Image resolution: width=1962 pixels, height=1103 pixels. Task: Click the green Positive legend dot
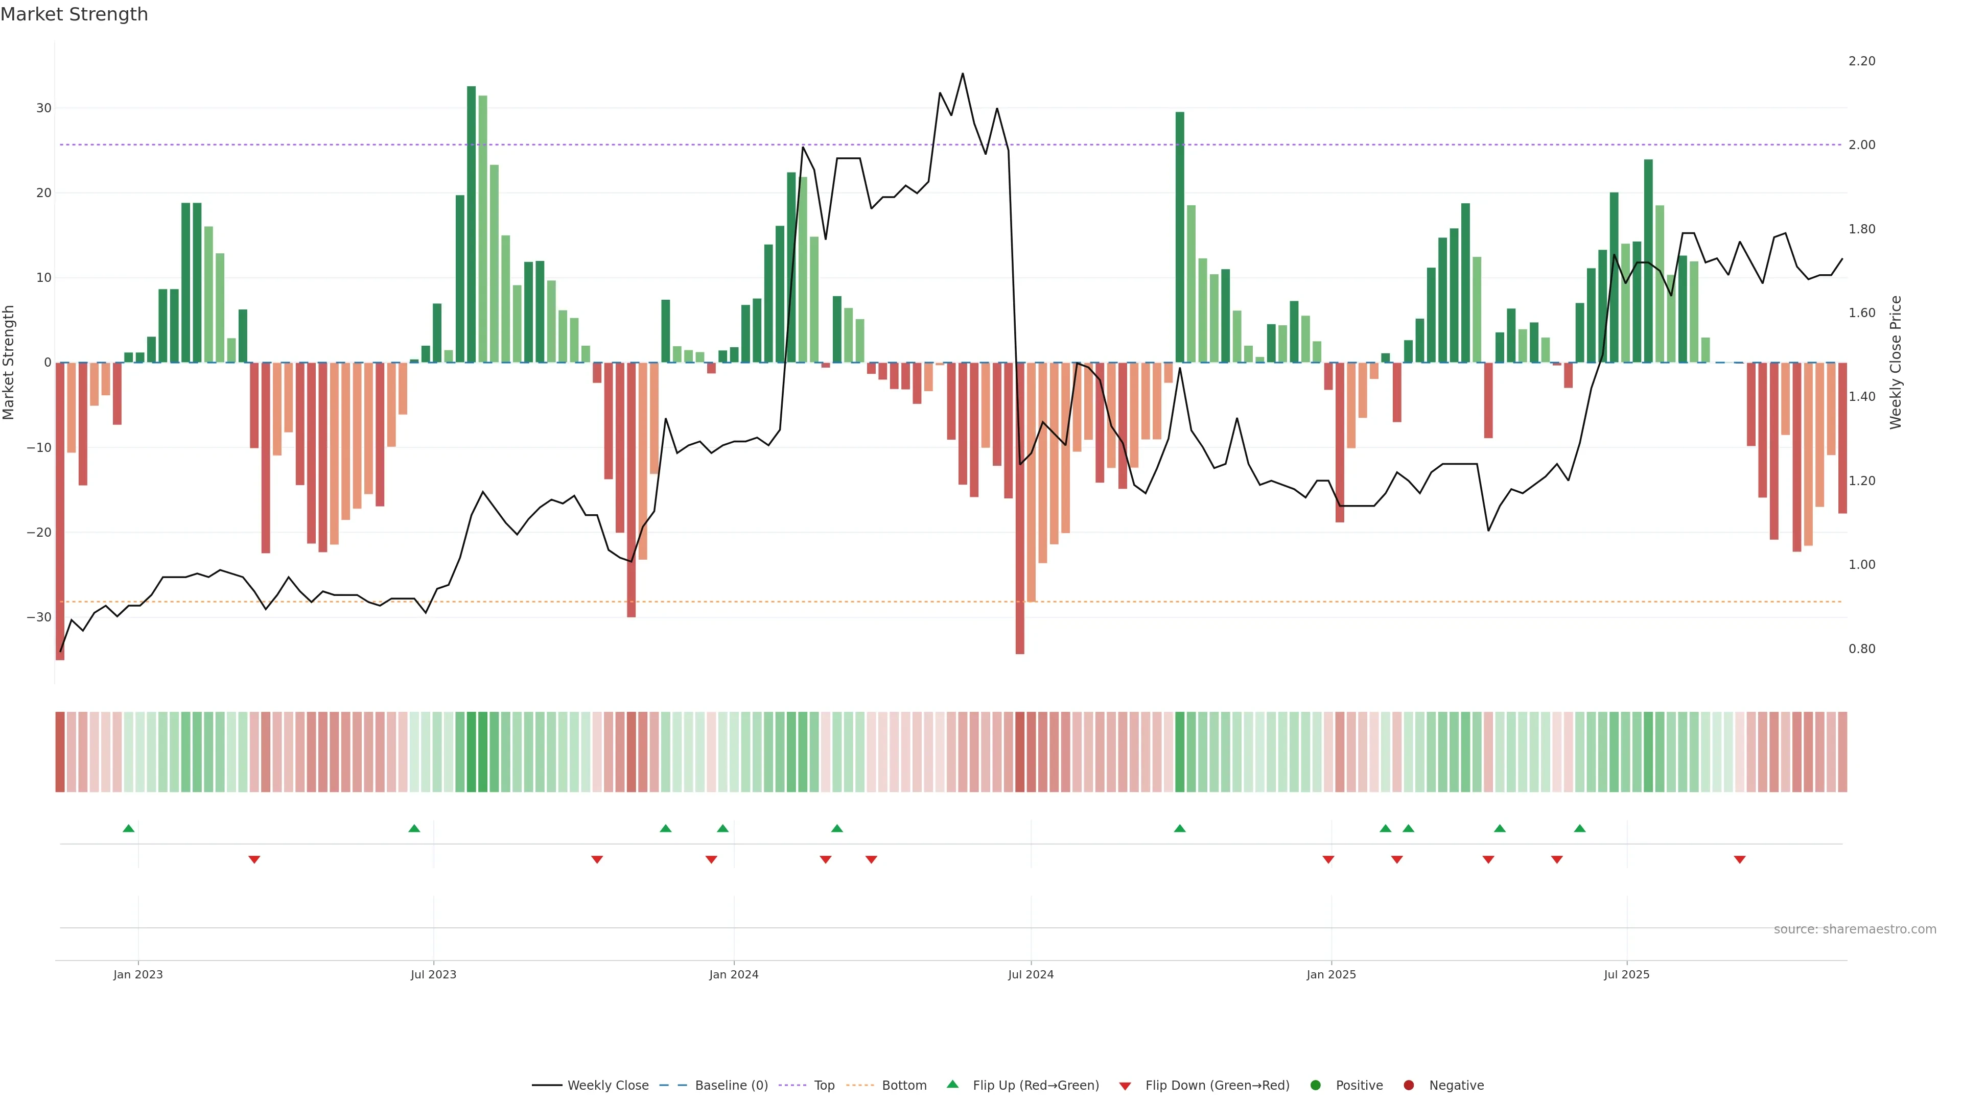click(x=1315, y=1085)
